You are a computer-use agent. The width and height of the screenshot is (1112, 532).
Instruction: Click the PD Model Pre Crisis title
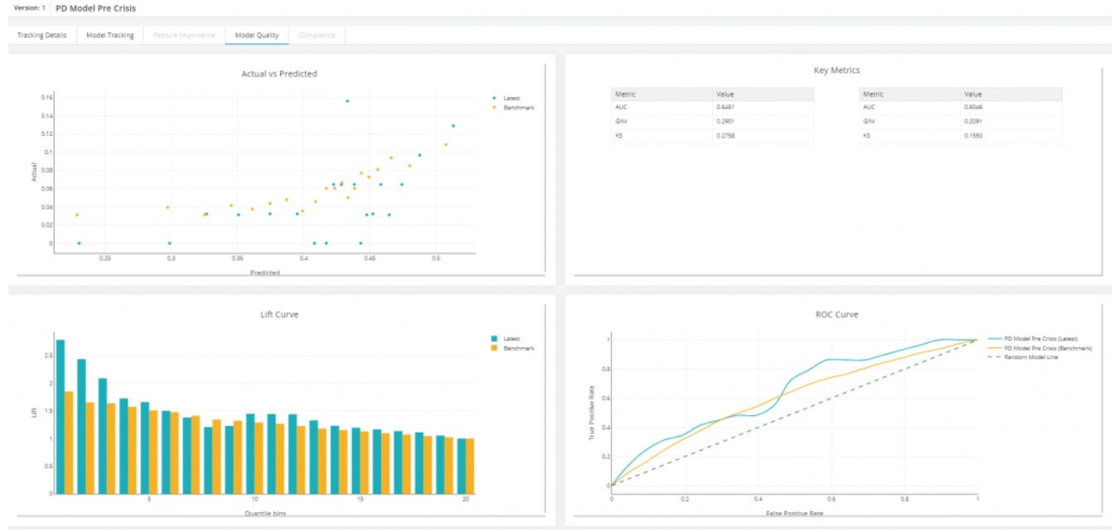pos(95,8)
